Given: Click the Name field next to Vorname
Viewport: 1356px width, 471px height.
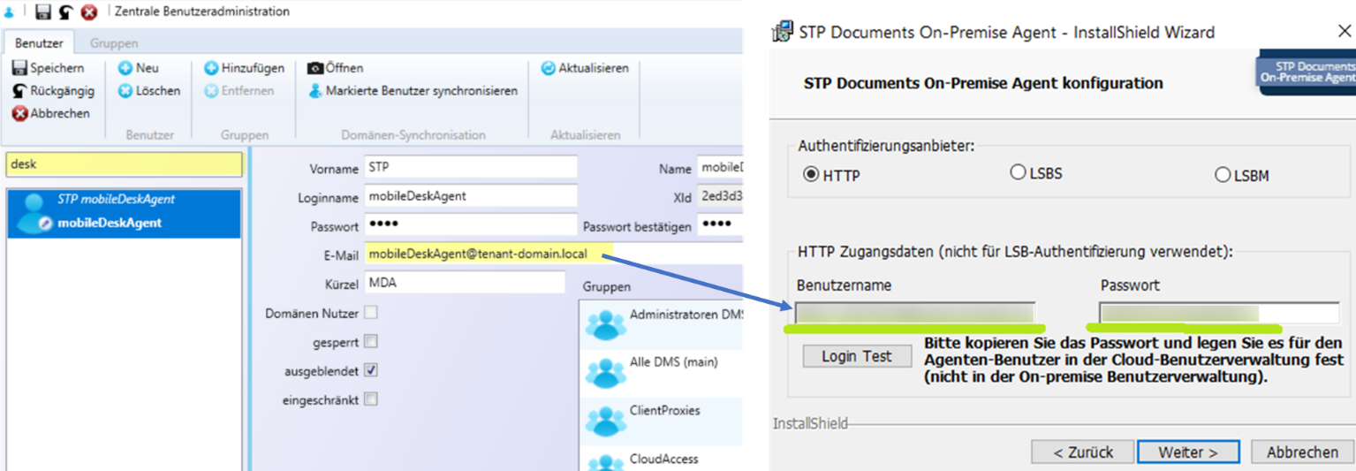Looking at the screenshot, I should tap(720, 167).
